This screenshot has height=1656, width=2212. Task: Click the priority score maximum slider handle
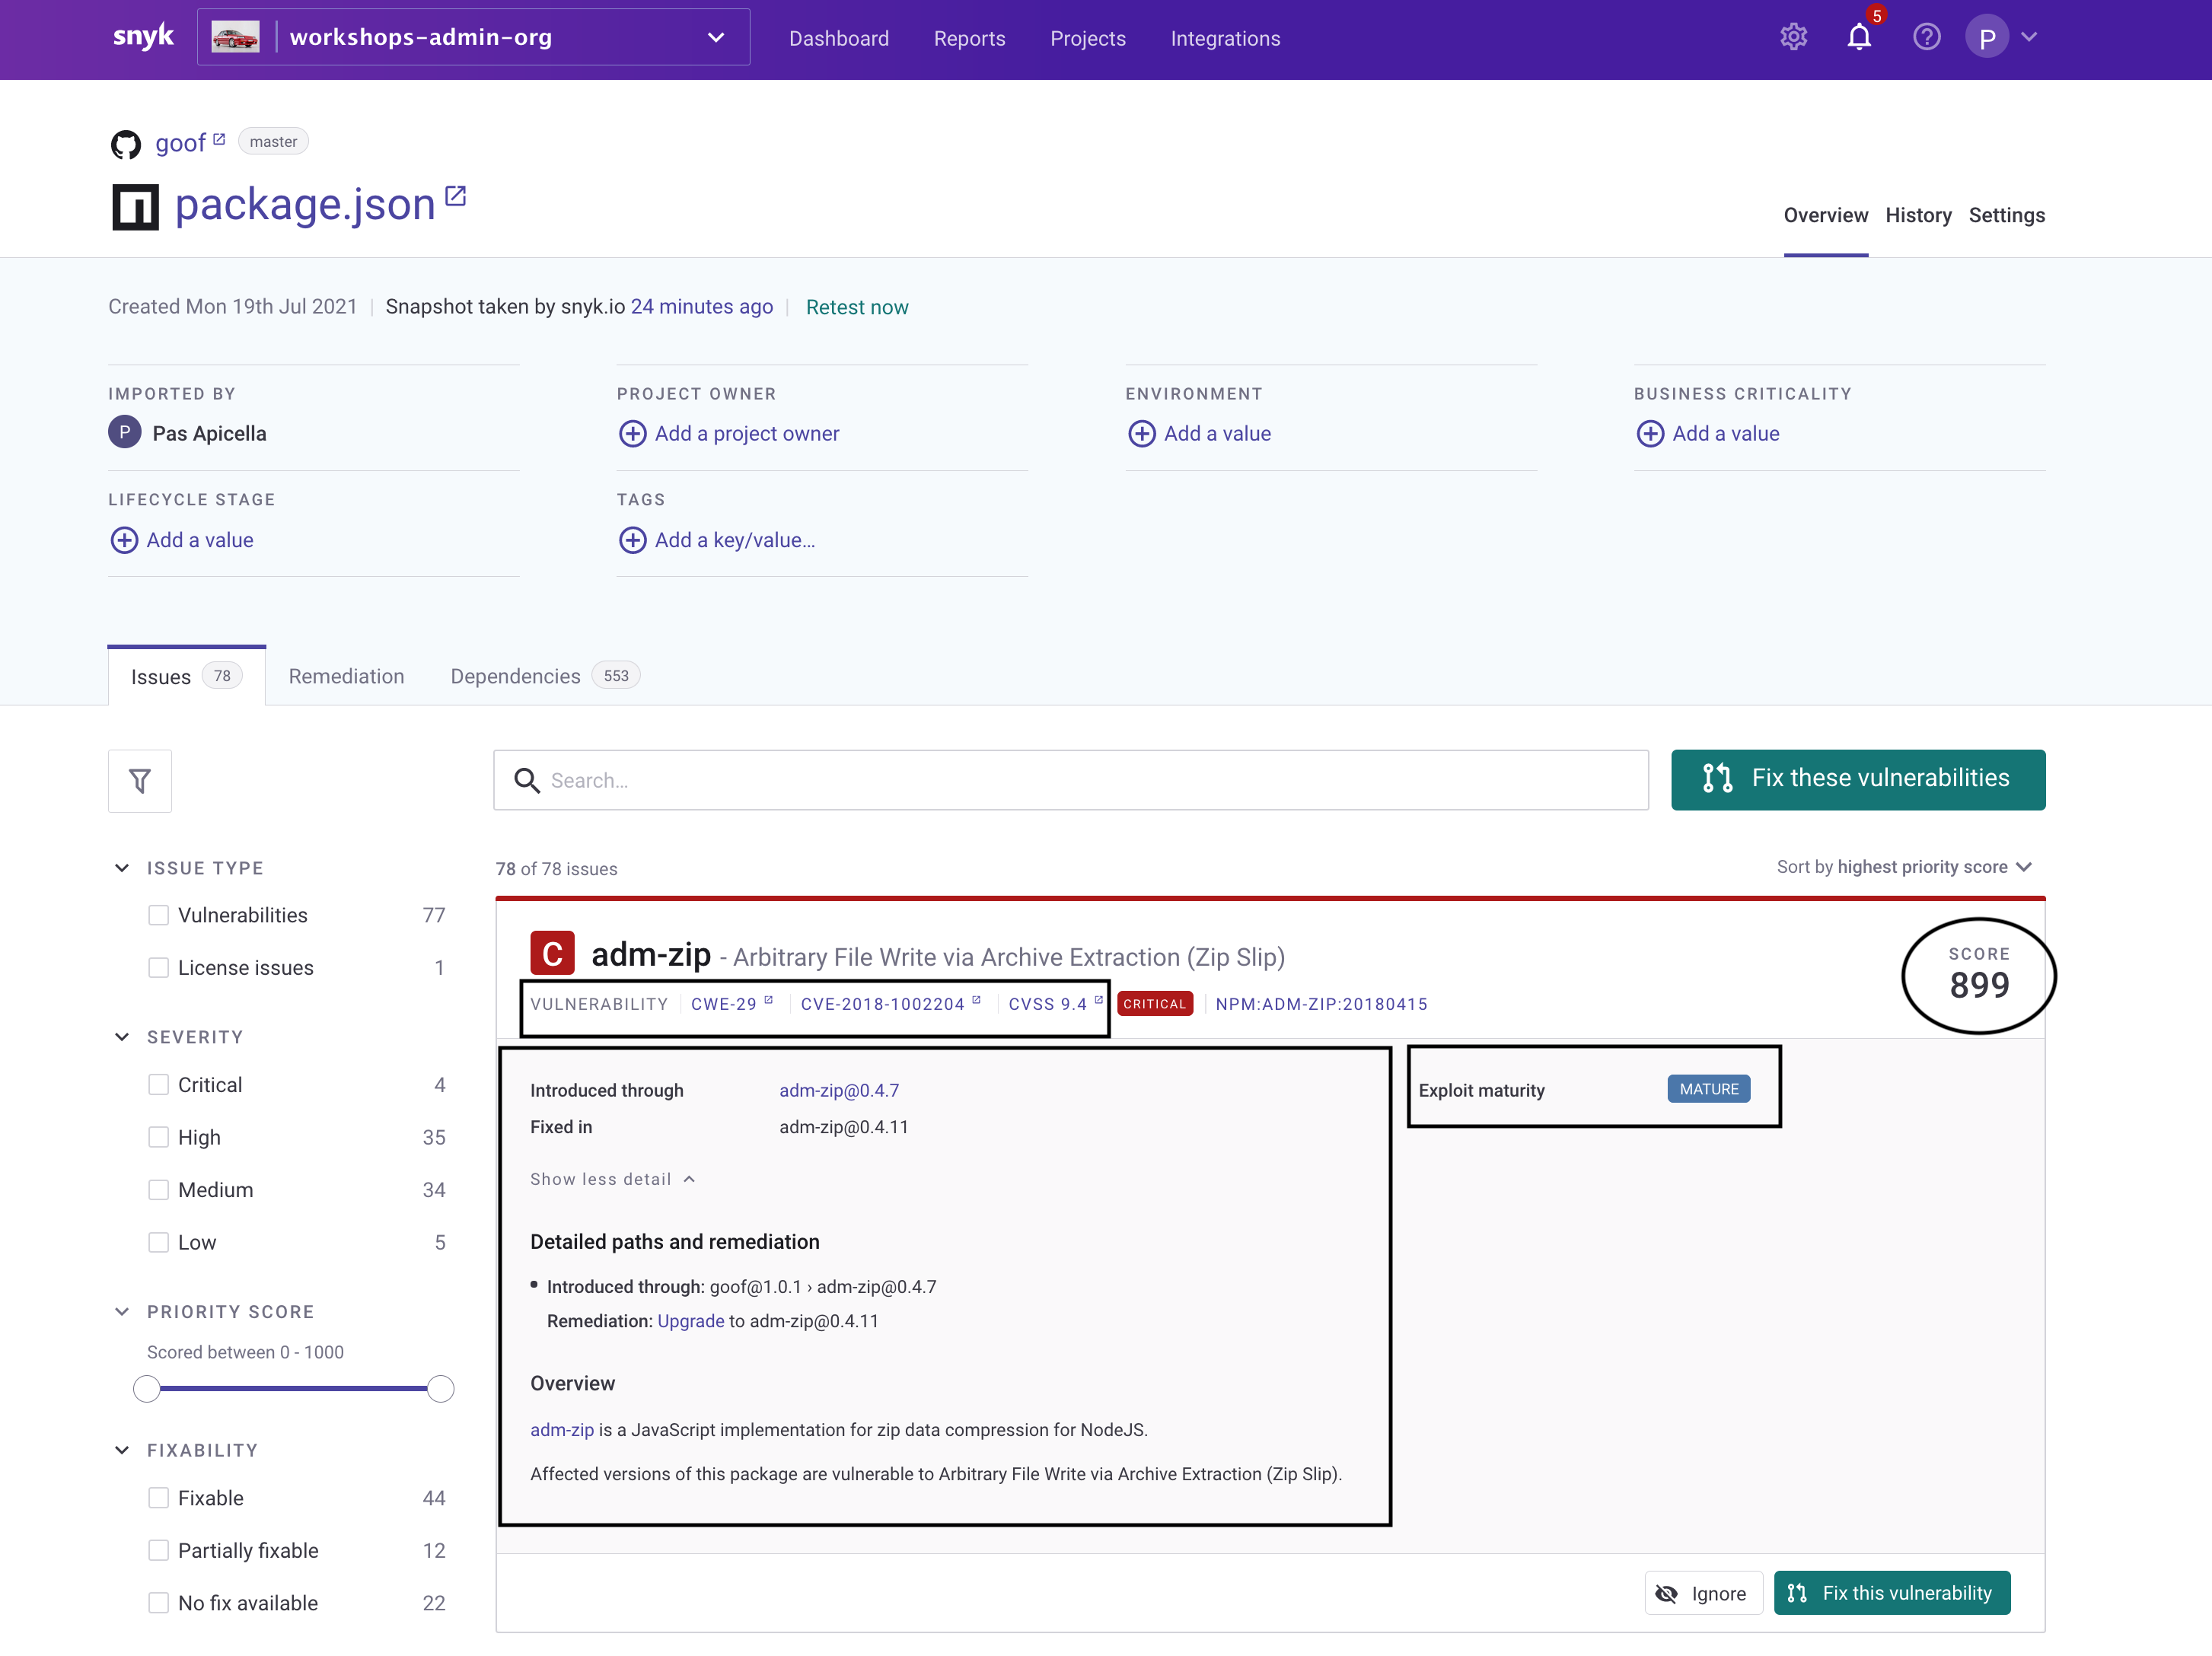440,1388
